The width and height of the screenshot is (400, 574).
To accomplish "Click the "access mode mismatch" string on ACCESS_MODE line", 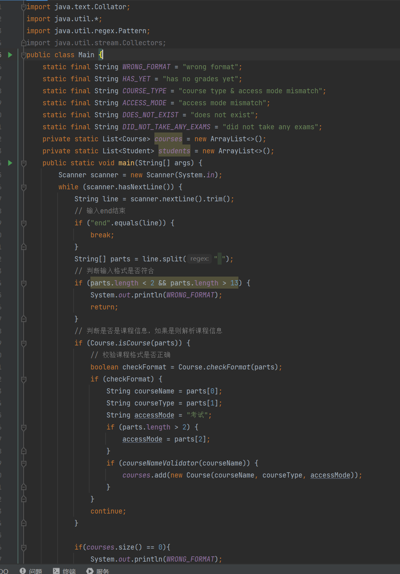I will [222, 103].
